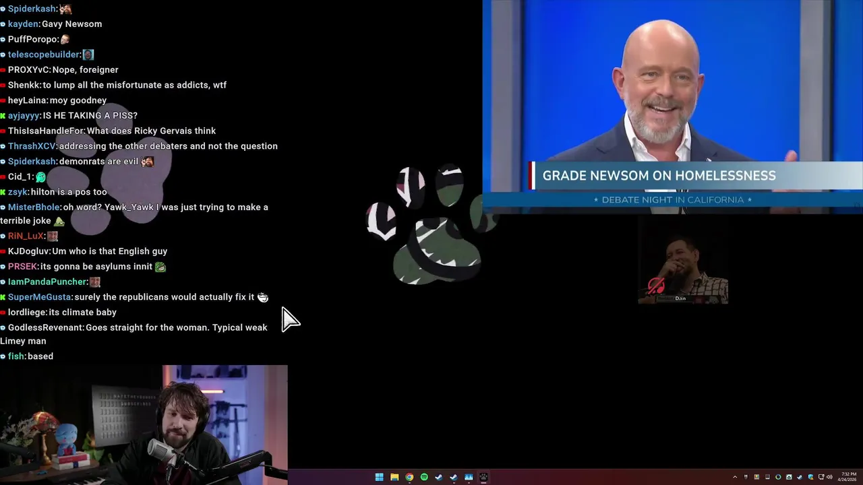
Task: Click username heyLaina in chat
Action: click(x=27, y=100)
